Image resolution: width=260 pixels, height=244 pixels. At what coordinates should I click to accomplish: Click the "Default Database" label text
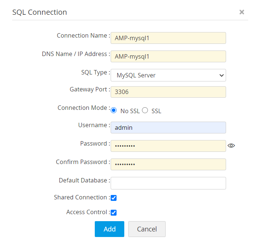83,181
